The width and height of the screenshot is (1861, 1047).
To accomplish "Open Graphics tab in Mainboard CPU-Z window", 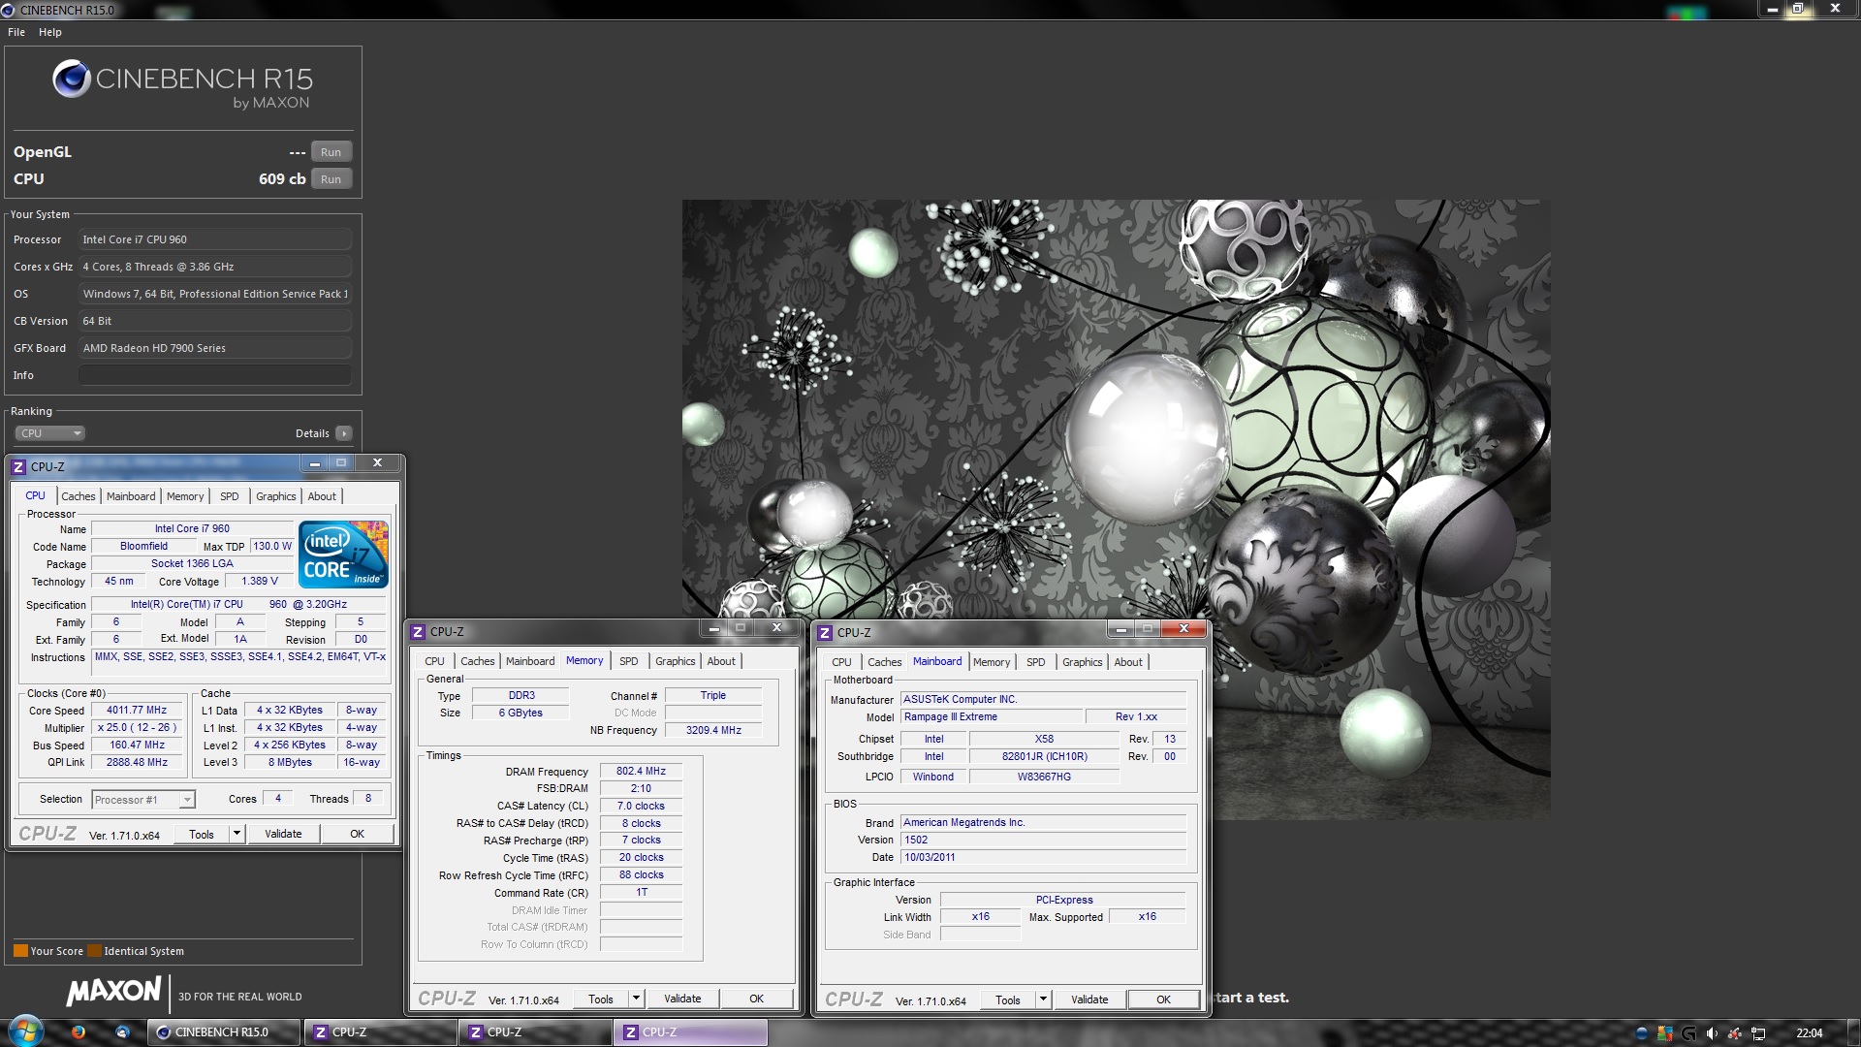I will (x=1083, y=662).
